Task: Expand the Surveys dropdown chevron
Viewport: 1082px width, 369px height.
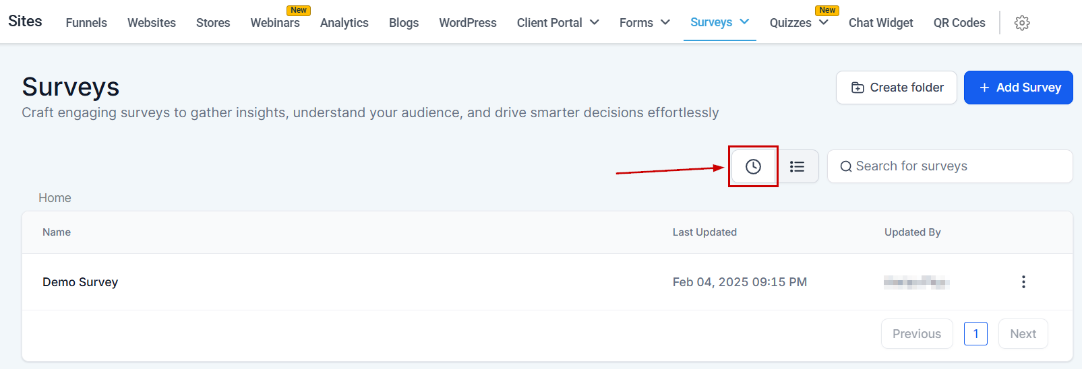Action: tap(744, 22)
